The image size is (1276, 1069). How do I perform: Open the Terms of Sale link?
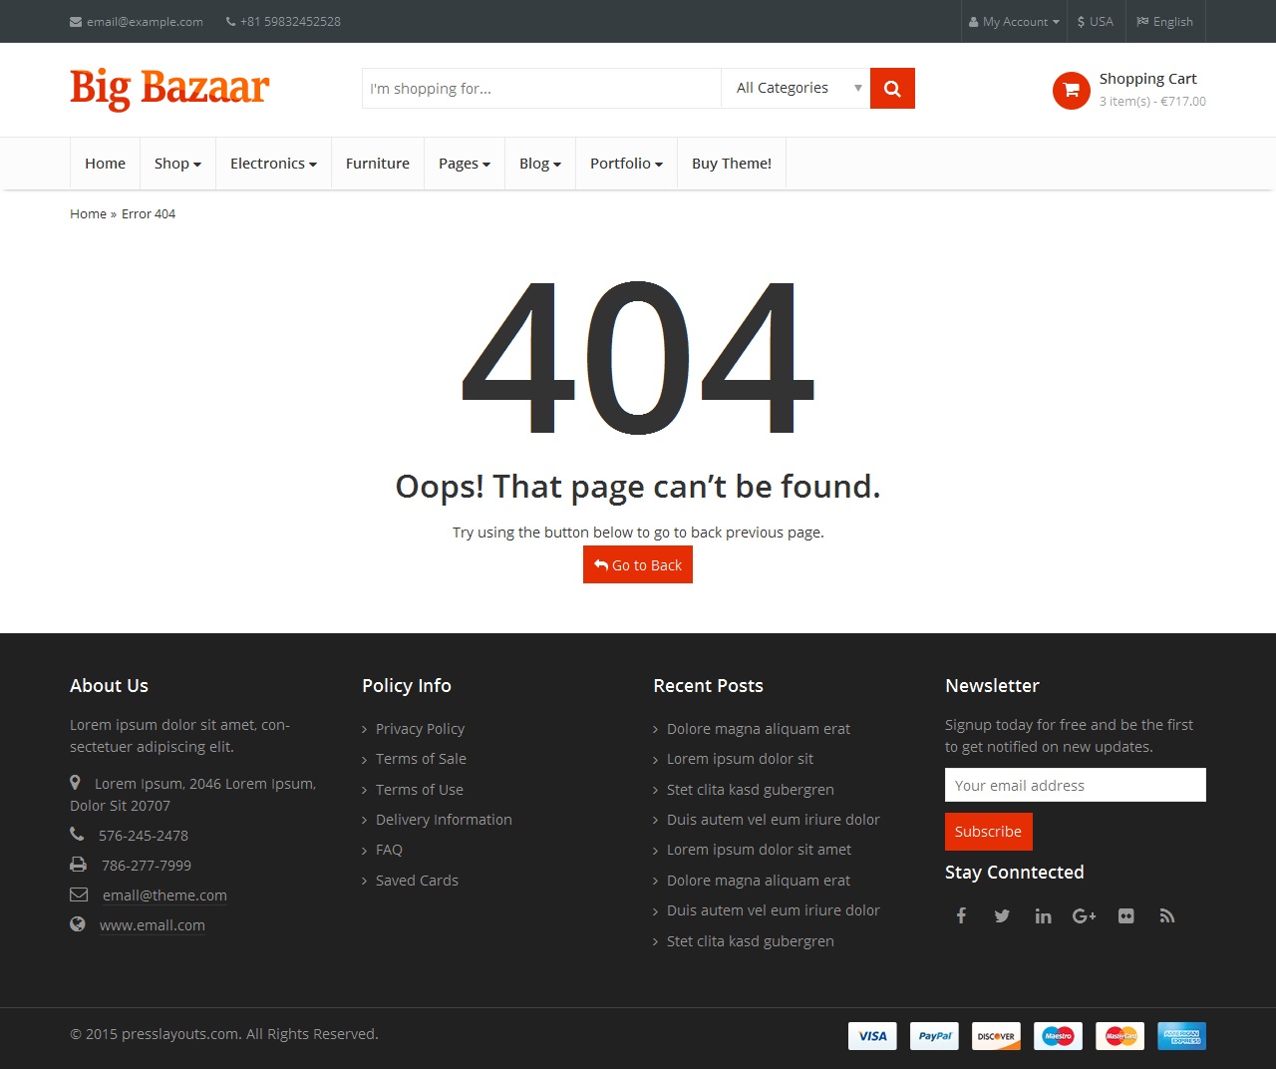click(x=421, y=758)
